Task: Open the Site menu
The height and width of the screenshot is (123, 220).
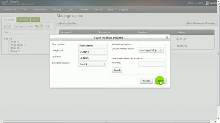Action: pyautogui.click(x=24, y=10)
